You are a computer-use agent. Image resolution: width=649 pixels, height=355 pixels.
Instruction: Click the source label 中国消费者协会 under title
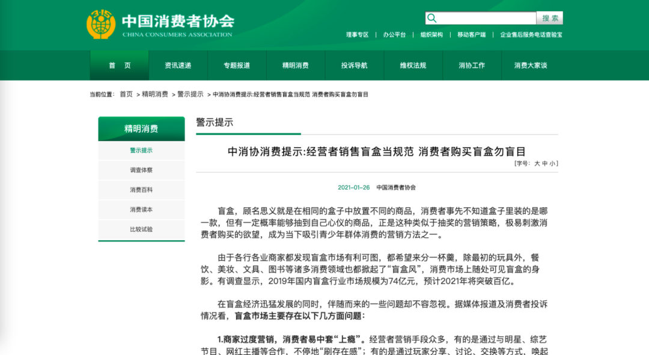click(x=396, y=187)
